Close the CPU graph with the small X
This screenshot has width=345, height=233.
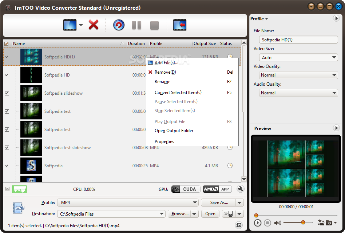tap(8, 189)
